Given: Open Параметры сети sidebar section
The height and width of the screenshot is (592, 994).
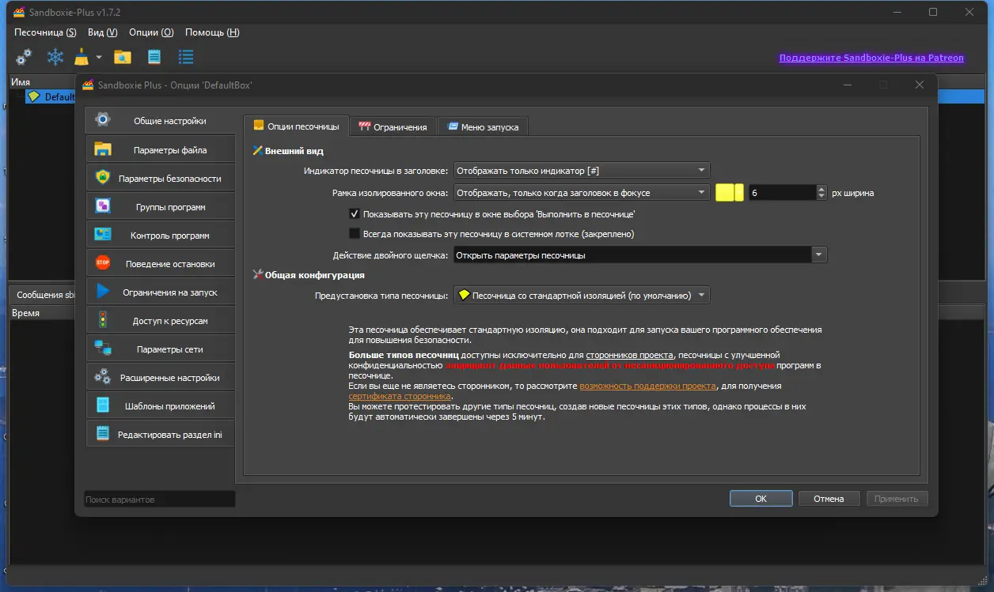Looking at the screenshot, I should point(161,349).
